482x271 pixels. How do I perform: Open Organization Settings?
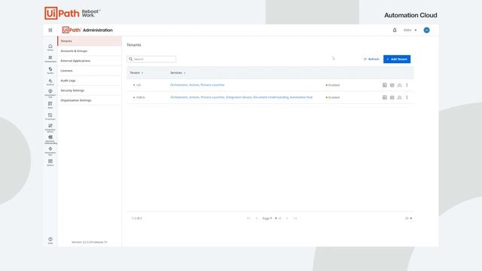[90, 100]
